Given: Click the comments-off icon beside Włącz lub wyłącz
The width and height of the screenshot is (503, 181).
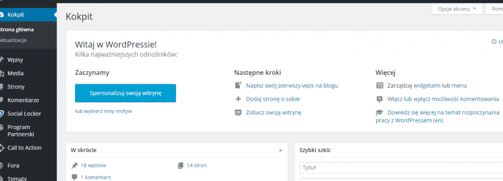Looking at the screenshot, I should [380, 99].
